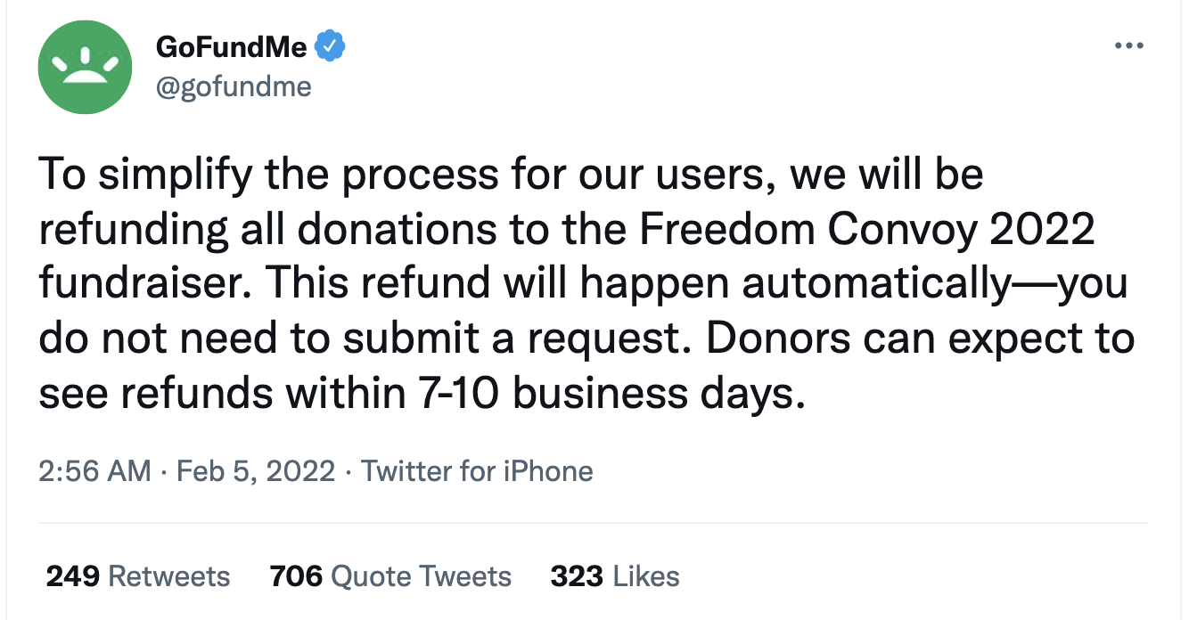The height and width of the screenshot is (620, 1189).
Task: Click the 323 likes count number
Action: tap(577, 576)
